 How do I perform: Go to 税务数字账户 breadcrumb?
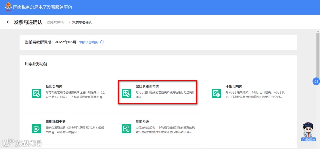[57, 22]
